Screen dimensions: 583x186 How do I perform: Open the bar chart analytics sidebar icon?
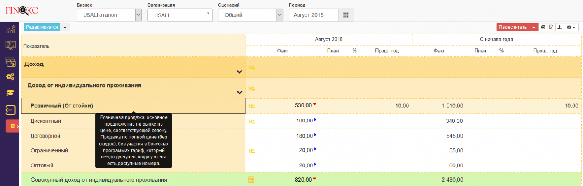point(10,29)
